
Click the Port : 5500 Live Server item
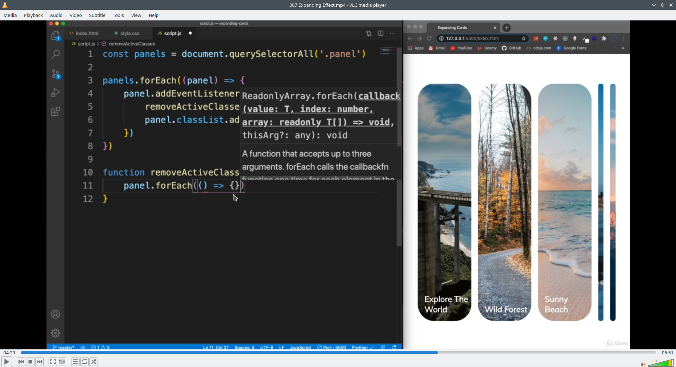point(332,347)
